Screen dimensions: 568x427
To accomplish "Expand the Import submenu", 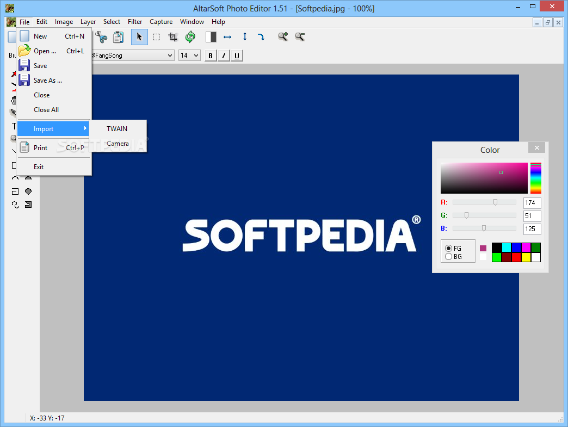I will pos(54,128).
